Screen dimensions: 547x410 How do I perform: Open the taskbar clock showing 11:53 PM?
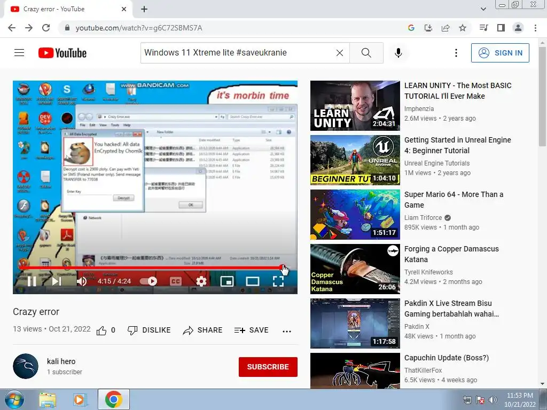[520, 400]
